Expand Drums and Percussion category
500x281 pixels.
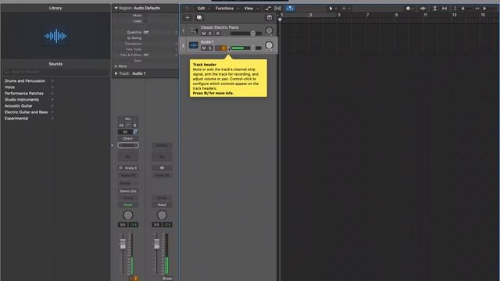pos(52,81)
